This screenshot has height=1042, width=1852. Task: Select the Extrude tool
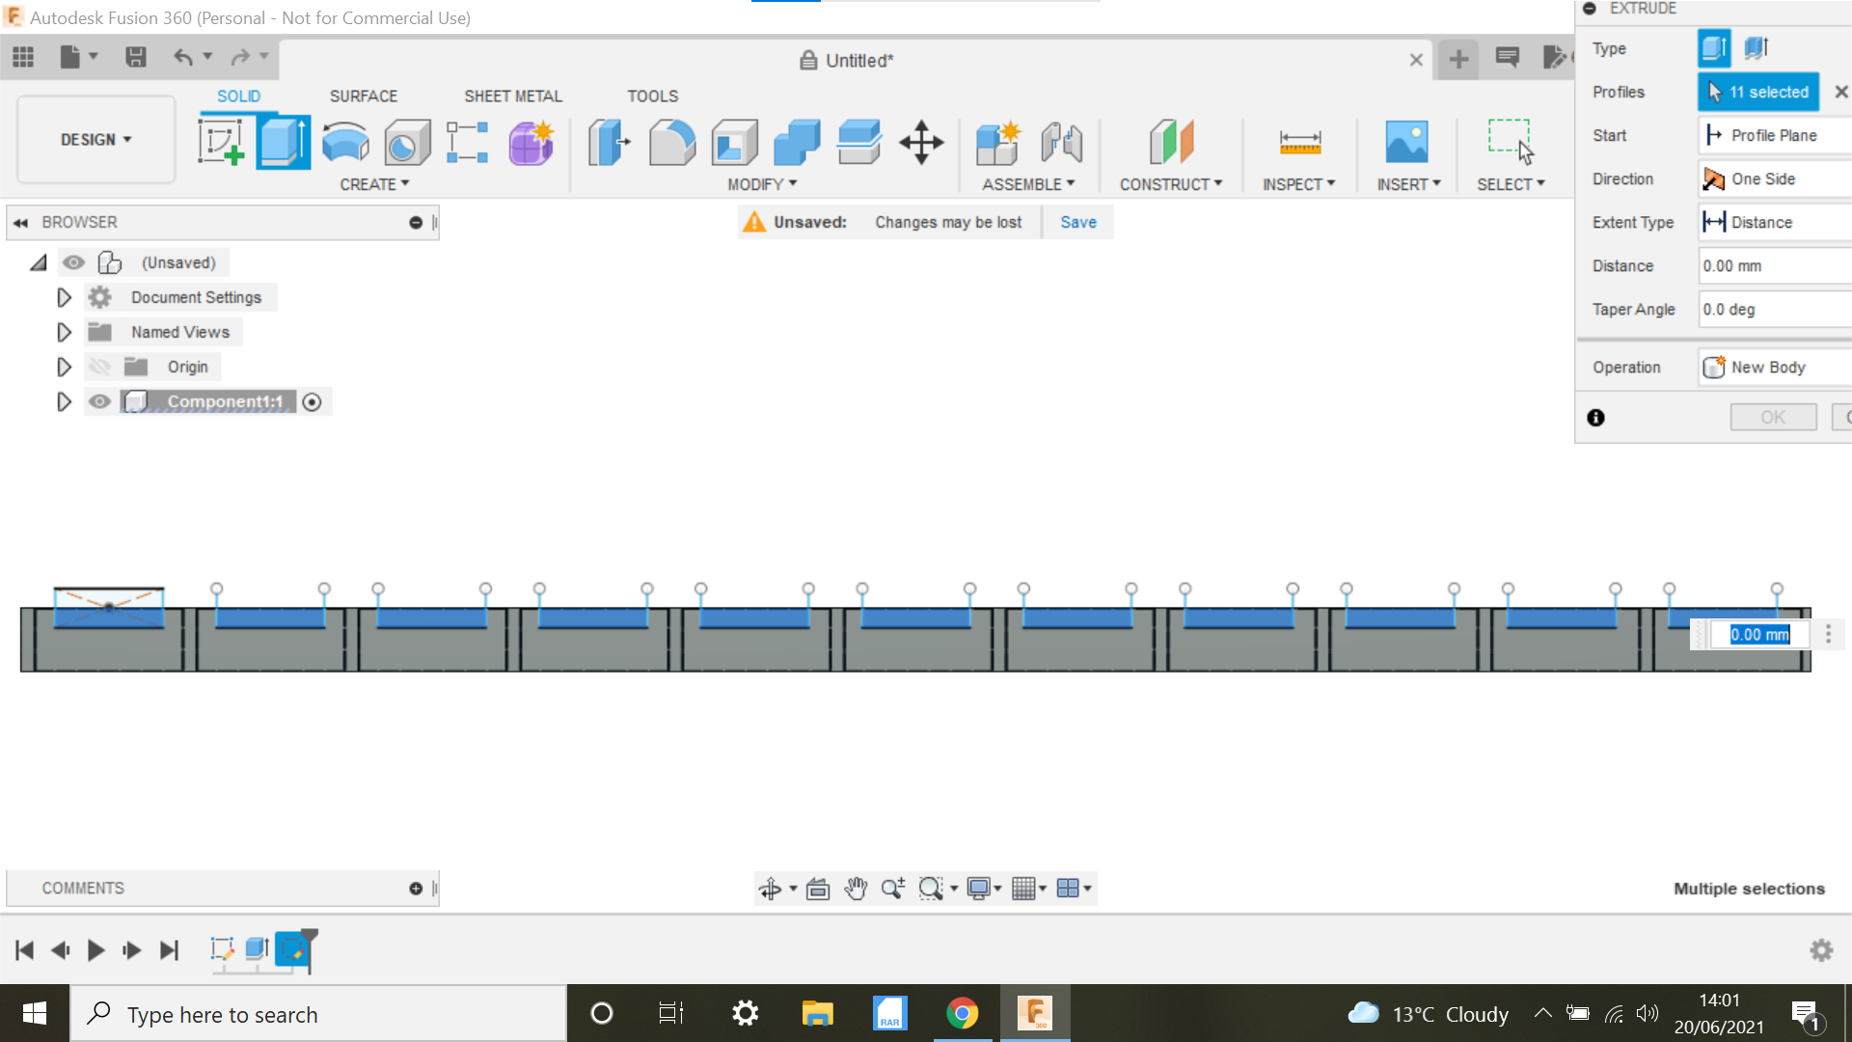point(283,141)
